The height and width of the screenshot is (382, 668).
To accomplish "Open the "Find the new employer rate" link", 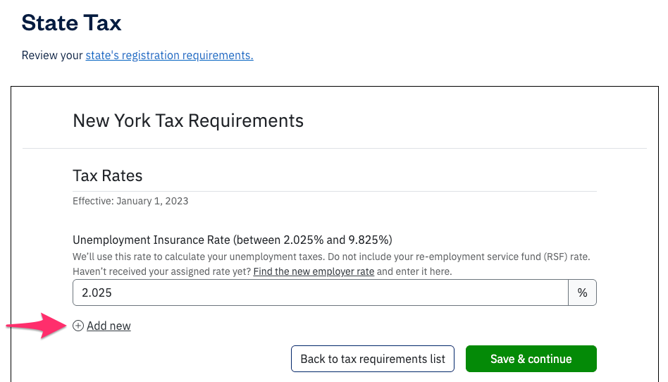I will click(314, 271).
